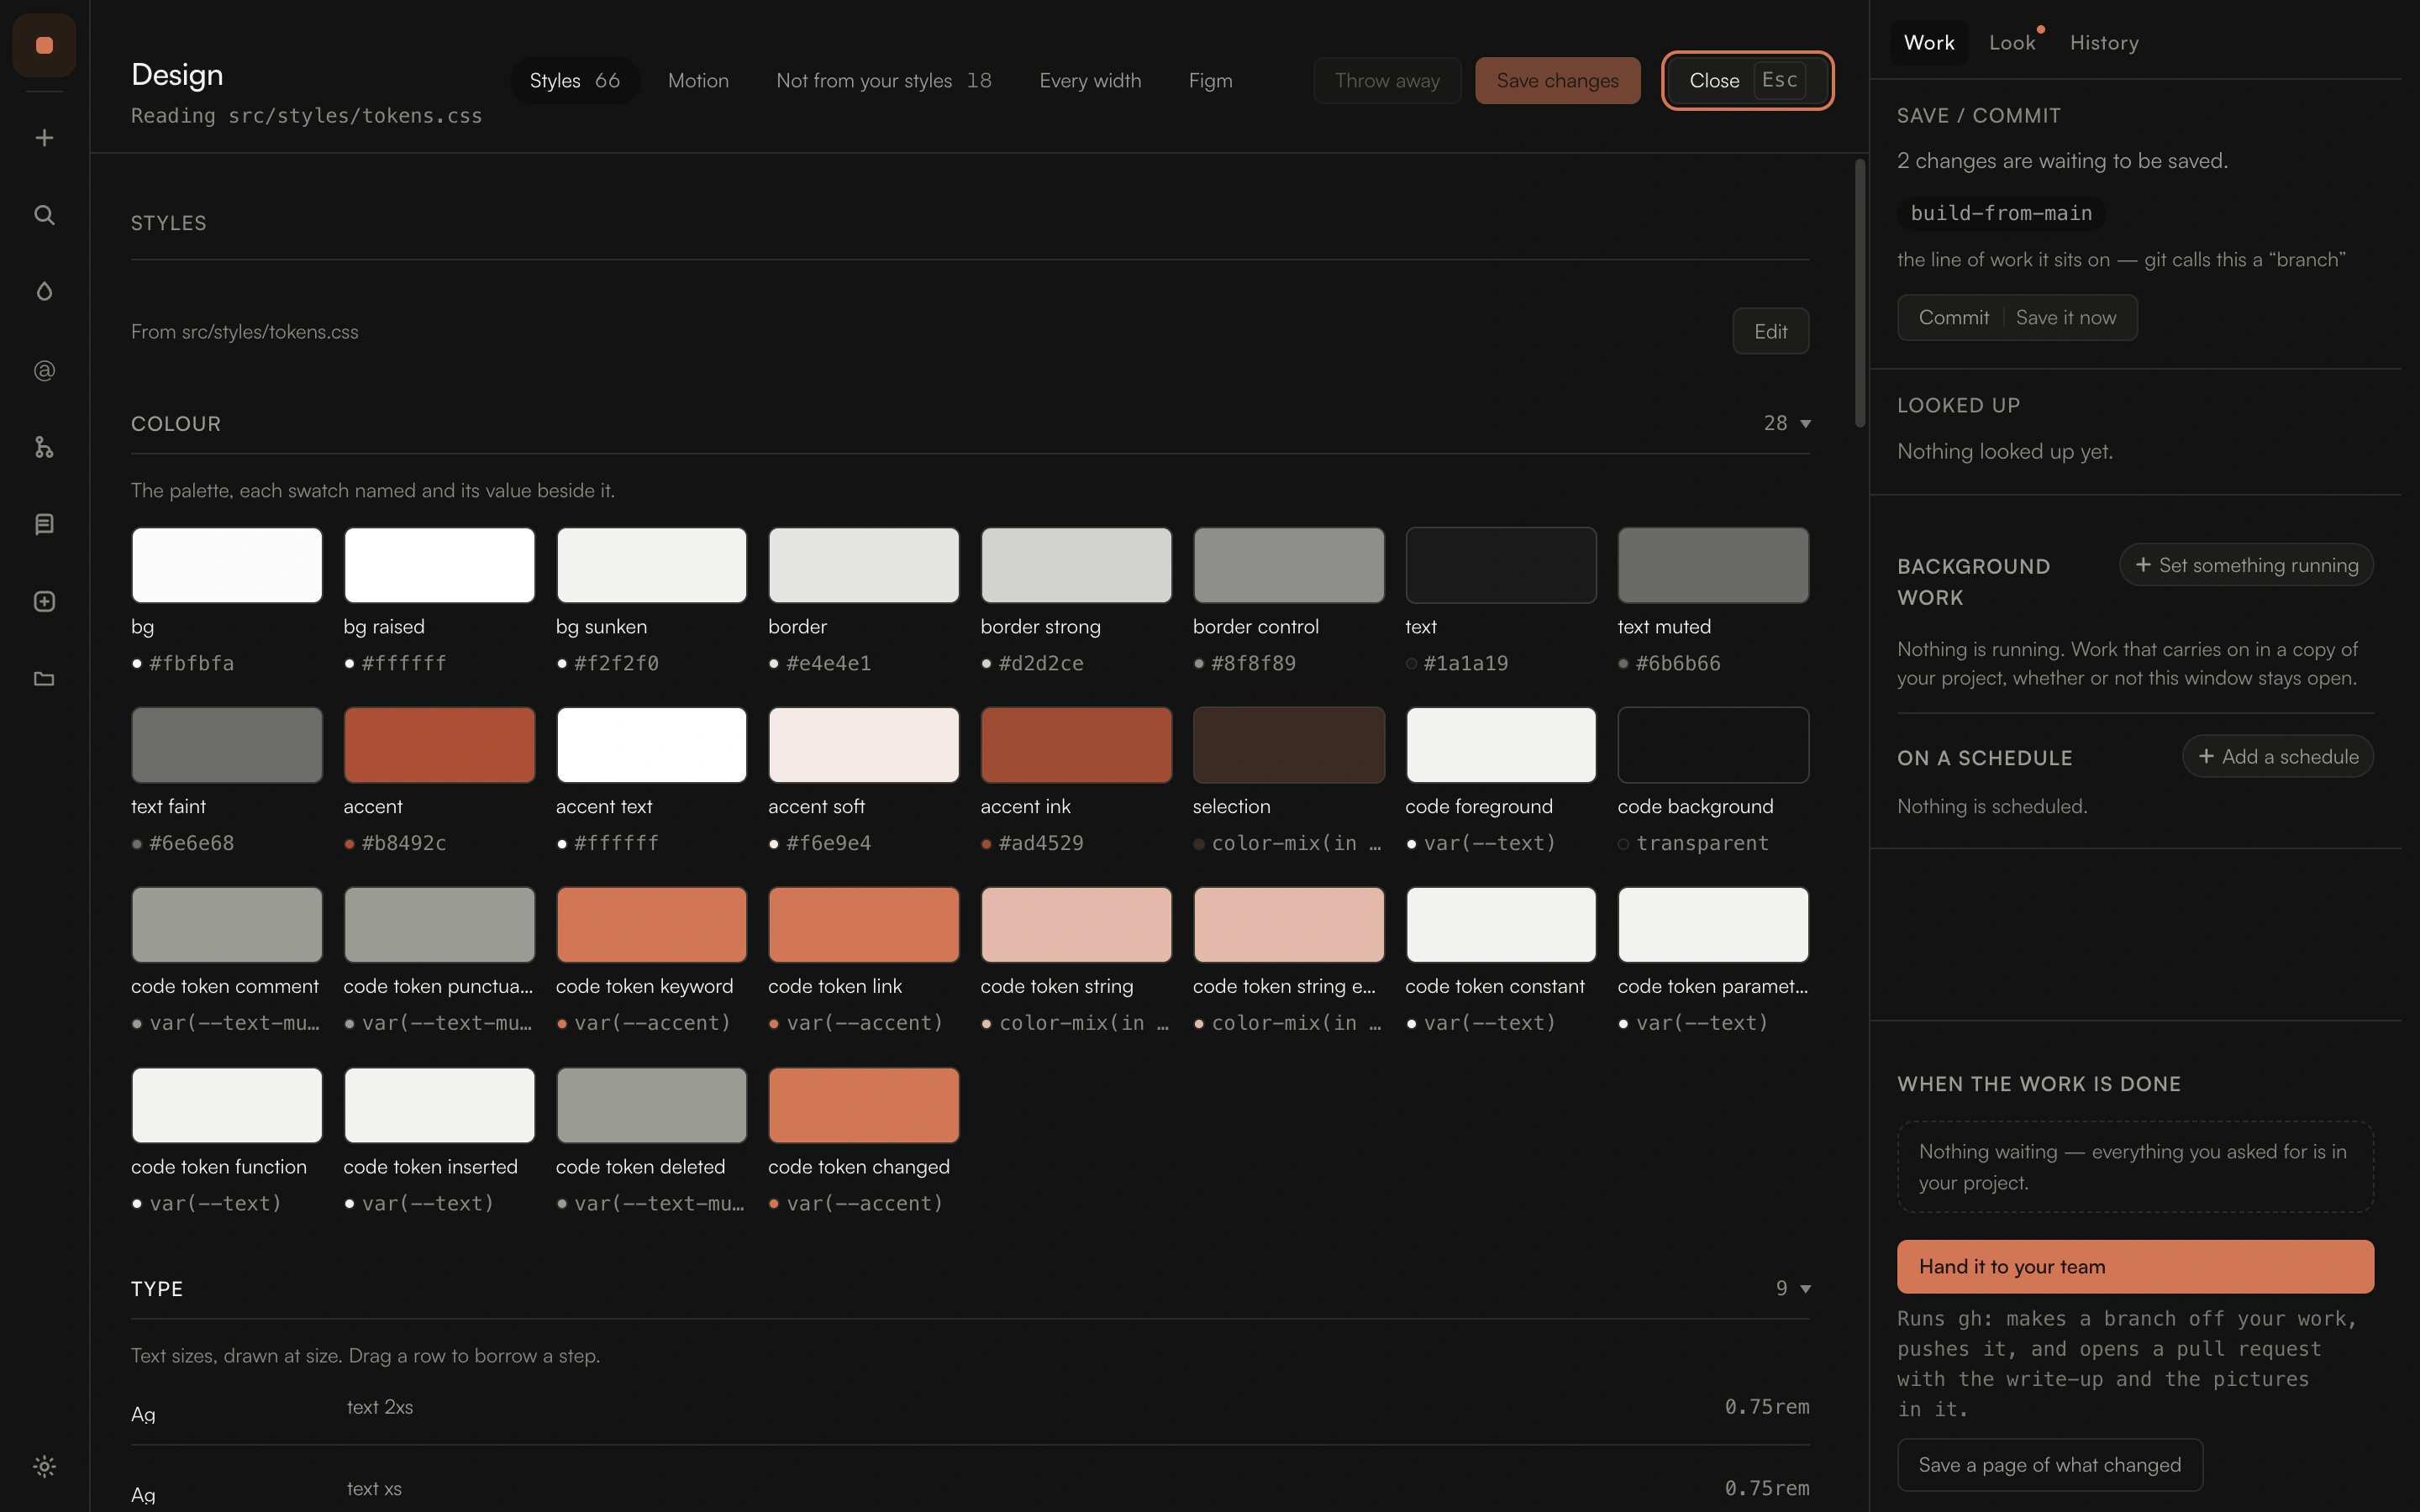Click the build-from-main branch label

2001,213
